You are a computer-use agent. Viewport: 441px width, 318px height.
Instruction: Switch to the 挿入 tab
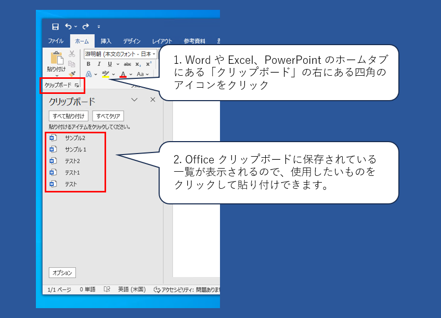[106, 41]
